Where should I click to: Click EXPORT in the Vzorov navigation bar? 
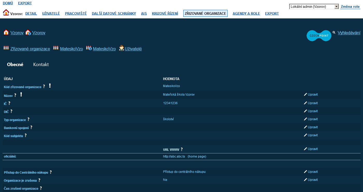tap(272, 13)
